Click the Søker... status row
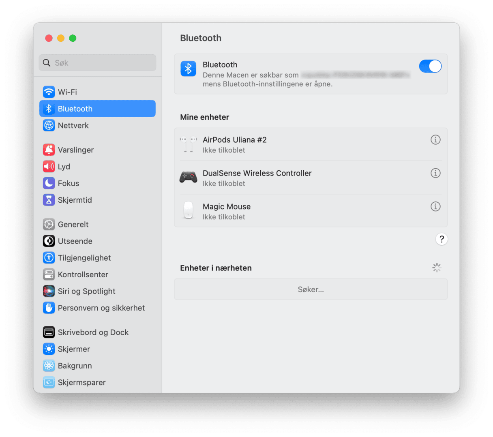The width and height of the screenshot is (493, 437). click(x=311, y=289)
